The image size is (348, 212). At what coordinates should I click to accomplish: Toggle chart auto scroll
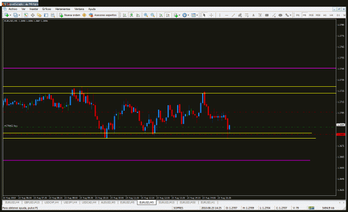pos(161,15)
